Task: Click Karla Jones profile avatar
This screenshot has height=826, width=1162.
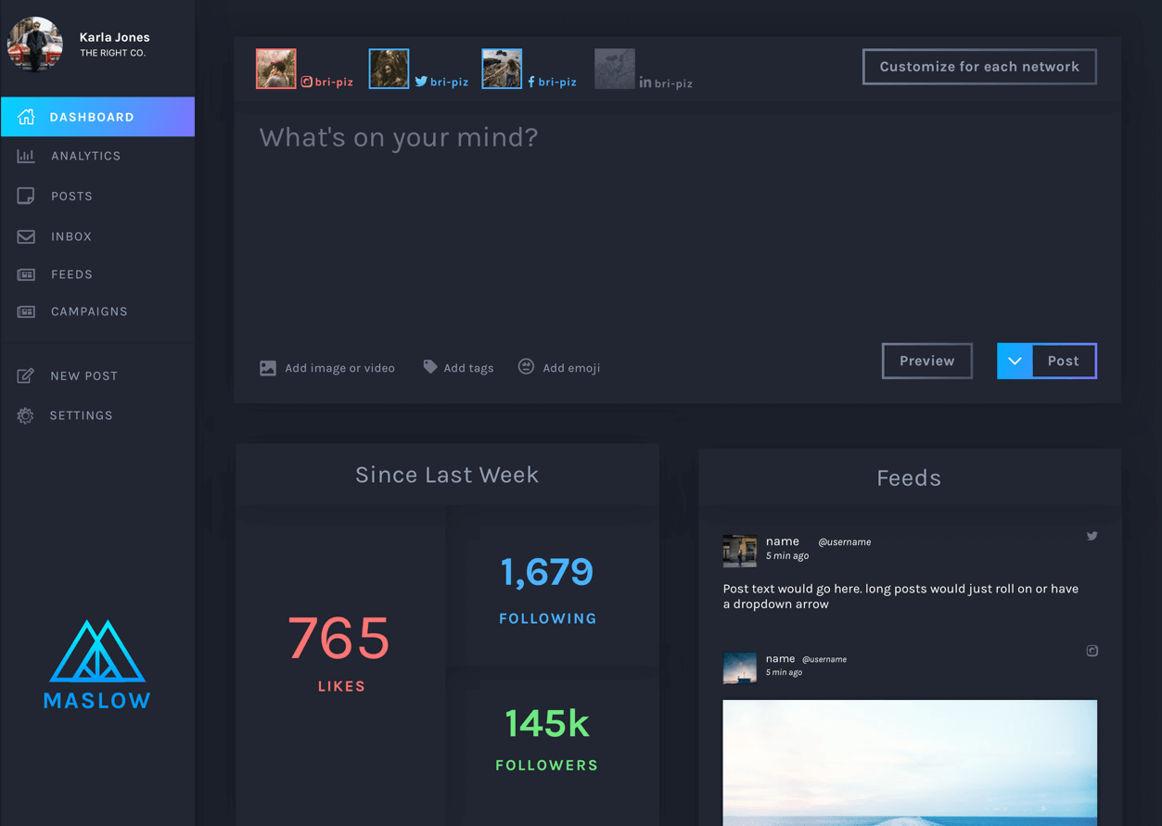Action: click(x=35, y=44)
